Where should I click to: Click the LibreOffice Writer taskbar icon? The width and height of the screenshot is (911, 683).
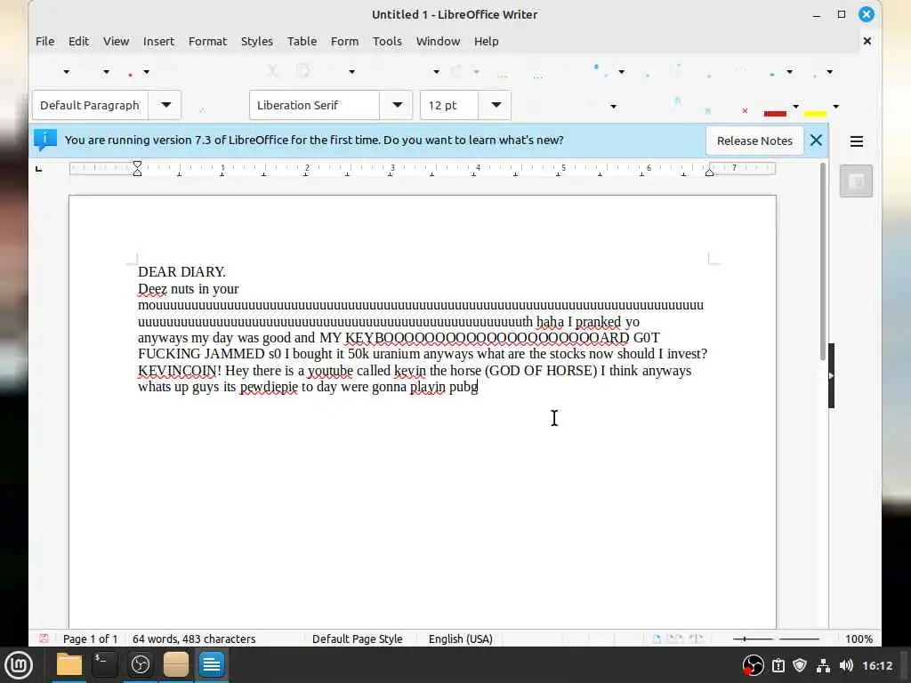coord(211,664)
